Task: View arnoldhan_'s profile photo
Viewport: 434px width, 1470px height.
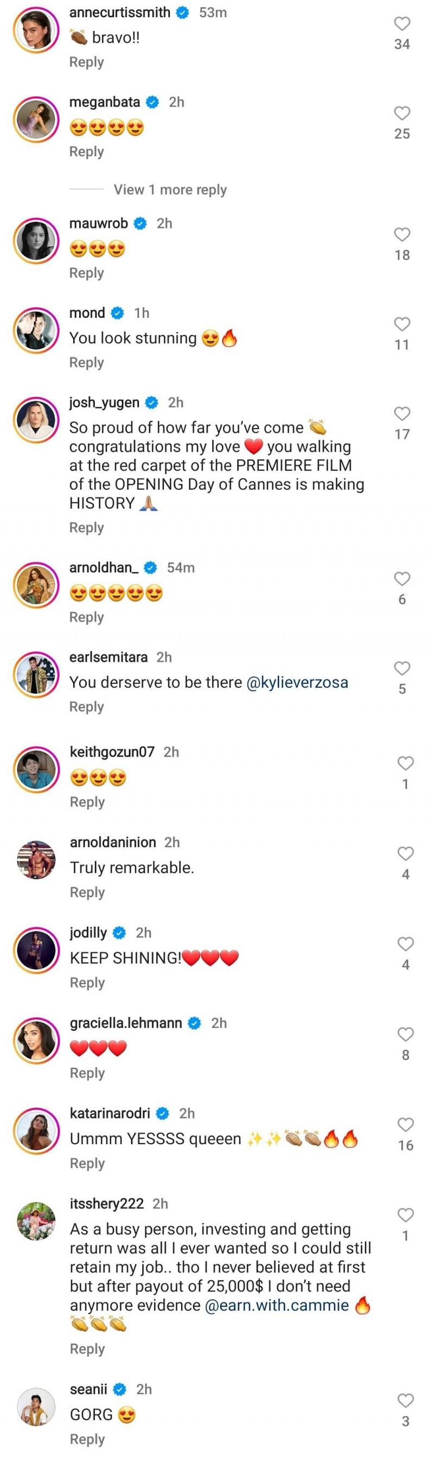Action: click(36, 585)
